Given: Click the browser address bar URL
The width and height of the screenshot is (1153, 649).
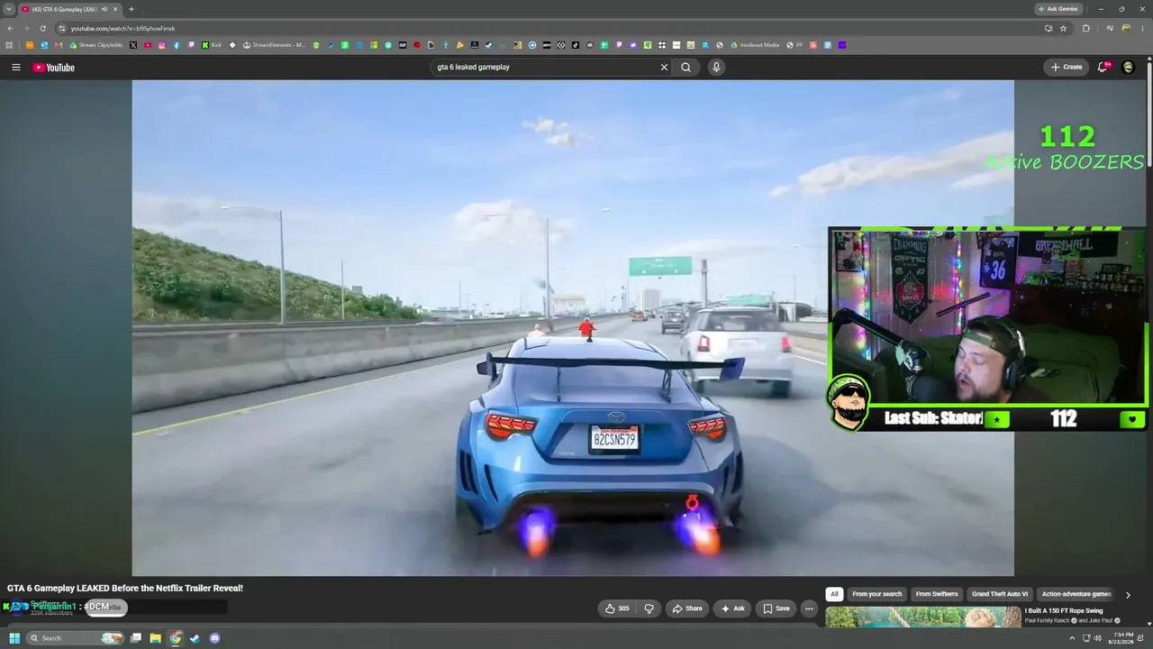Looking at the screenshot, I should click(x=123, y=28).
